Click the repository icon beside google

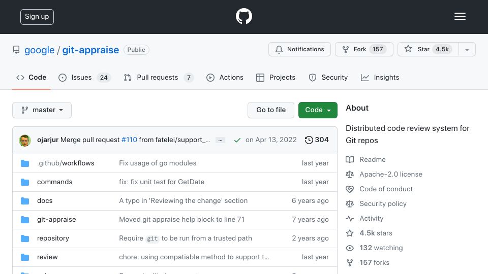16,50
